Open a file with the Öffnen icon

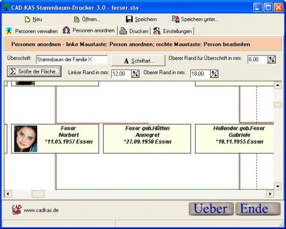77,19
